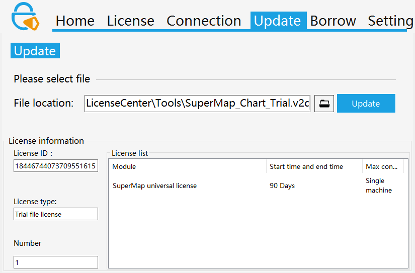Click the Number field
Image resolution: width=415 pixels, height=273 pixels.
[55, 262]
